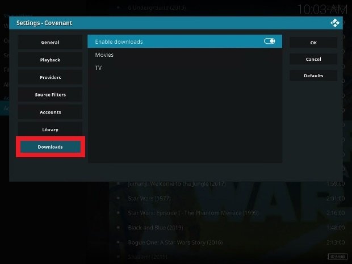
Task: Click the Kodi logo in the dialog header
Action: click(335, 23)
